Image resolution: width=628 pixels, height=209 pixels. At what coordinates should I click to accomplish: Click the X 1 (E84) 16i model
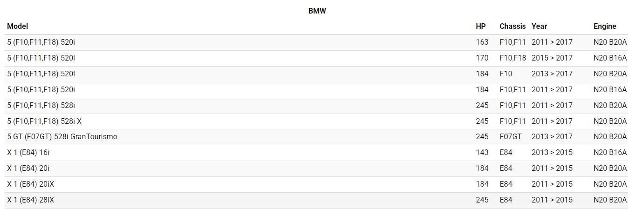28,153
